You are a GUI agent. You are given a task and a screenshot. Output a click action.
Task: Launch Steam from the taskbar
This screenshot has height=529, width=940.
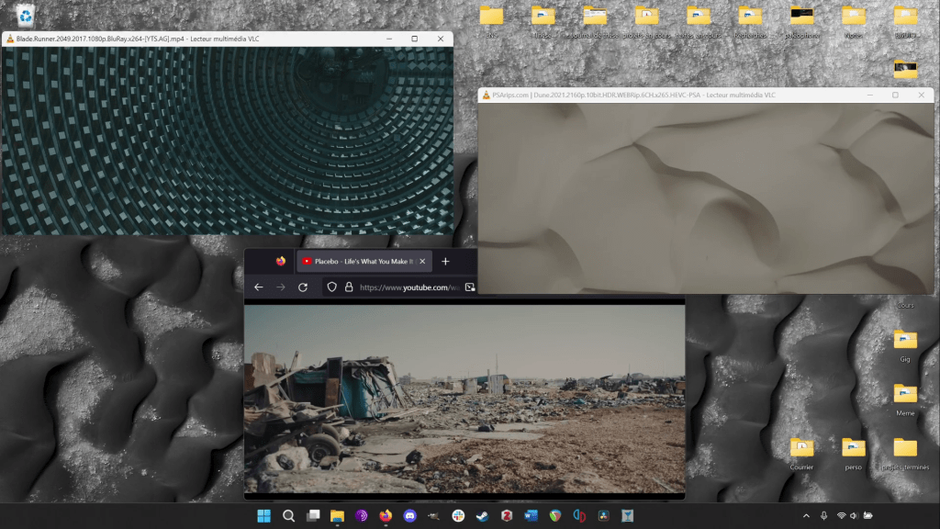[481, 516]
